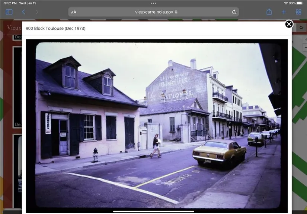Image resolution: width=307 pixels, height=214 pixels.
Task: Tap the 9:52 PM clock
Action: point(9,3)
